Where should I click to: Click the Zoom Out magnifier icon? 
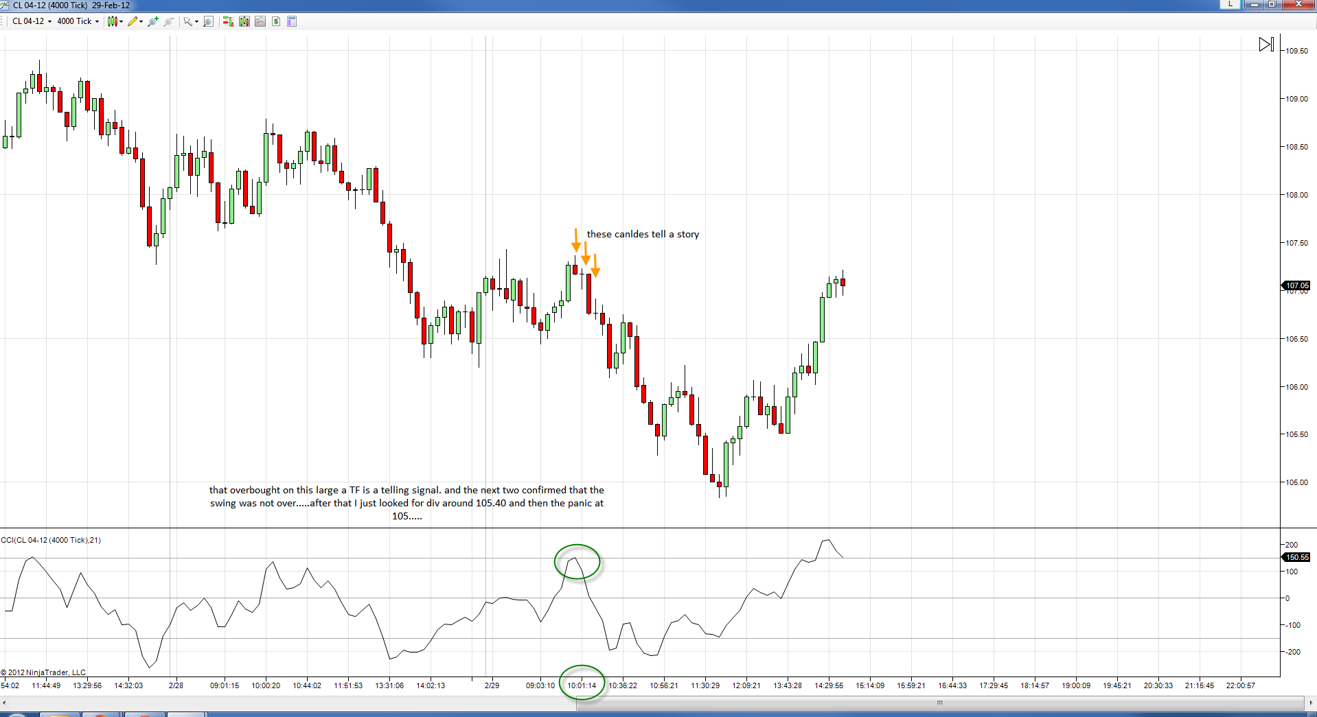(168, 21)
